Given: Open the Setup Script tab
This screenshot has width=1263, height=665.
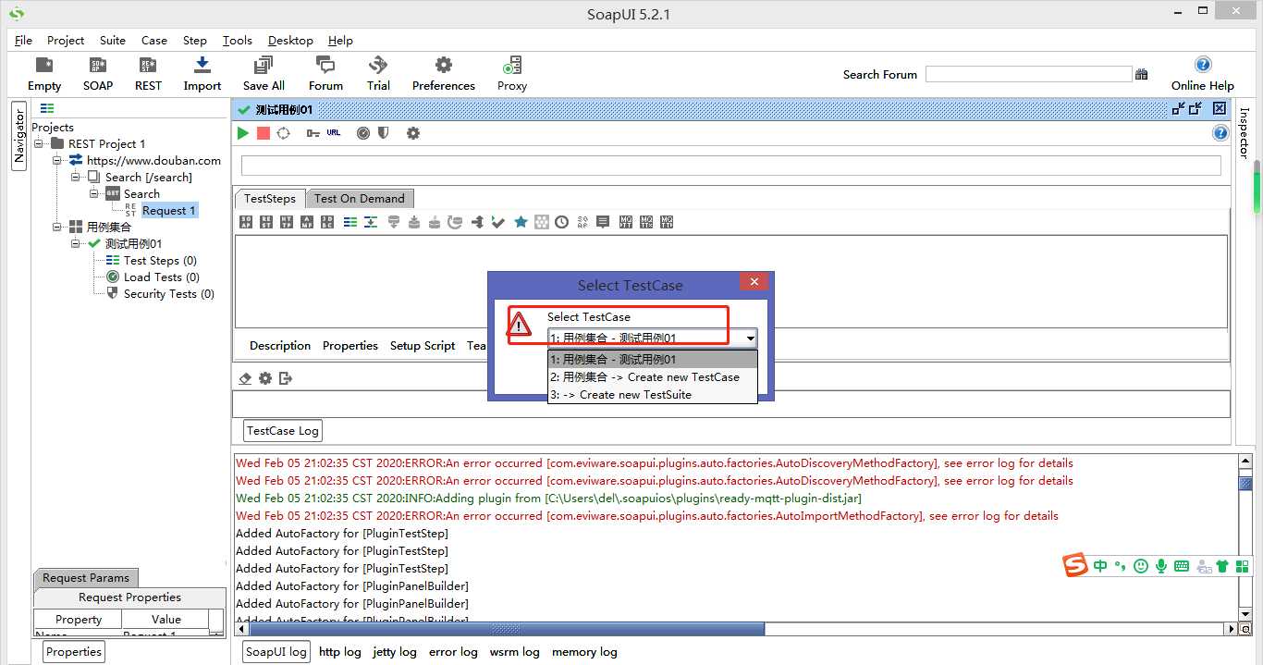Looking at the screenshot, I should (x=423, y=346).
